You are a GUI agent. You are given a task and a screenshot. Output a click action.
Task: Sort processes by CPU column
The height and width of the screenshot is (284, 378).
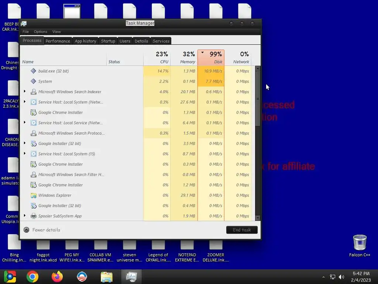point(157,57)
